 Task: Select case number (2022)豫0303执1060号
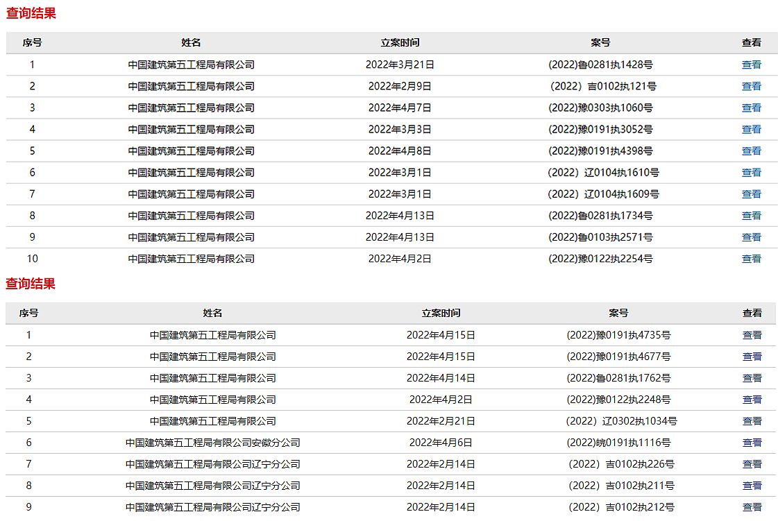tap(600, 108)
